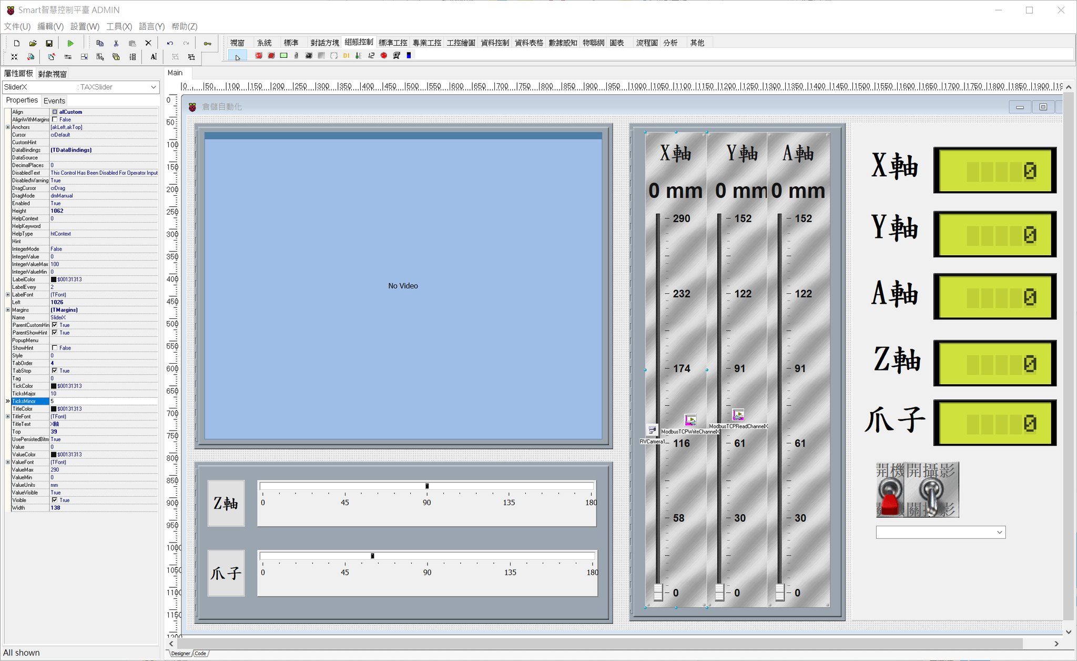Switch to the Code view tab
The image size is (1077, 661).
pyautogui.click(x=200, y=654)
